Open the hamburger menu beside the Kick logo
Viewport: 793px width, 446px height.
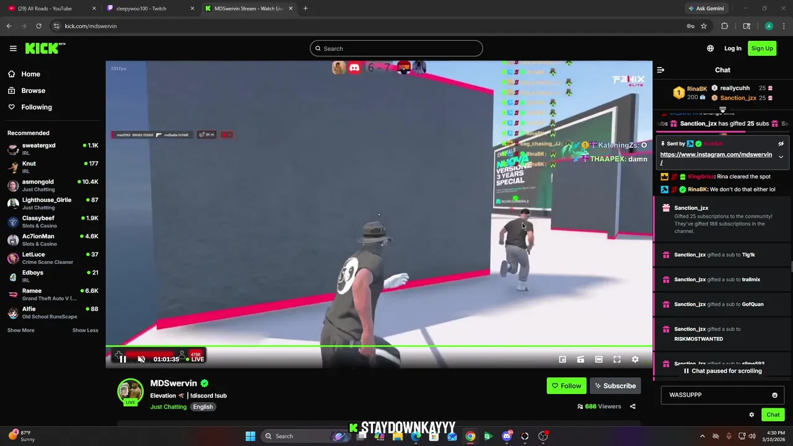[x=13, y=48]
